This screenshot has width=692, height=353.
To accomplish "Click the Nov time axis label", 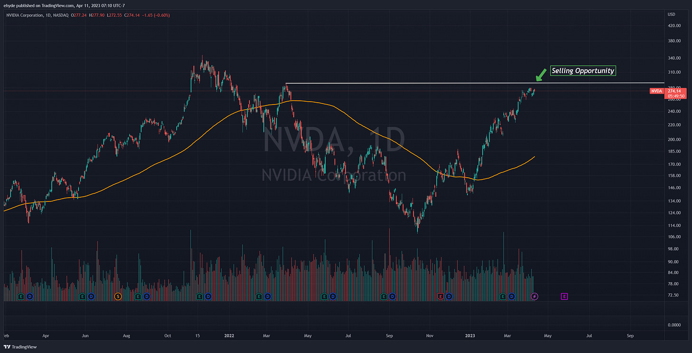I will pyautogui.click(x=430, y=335).
